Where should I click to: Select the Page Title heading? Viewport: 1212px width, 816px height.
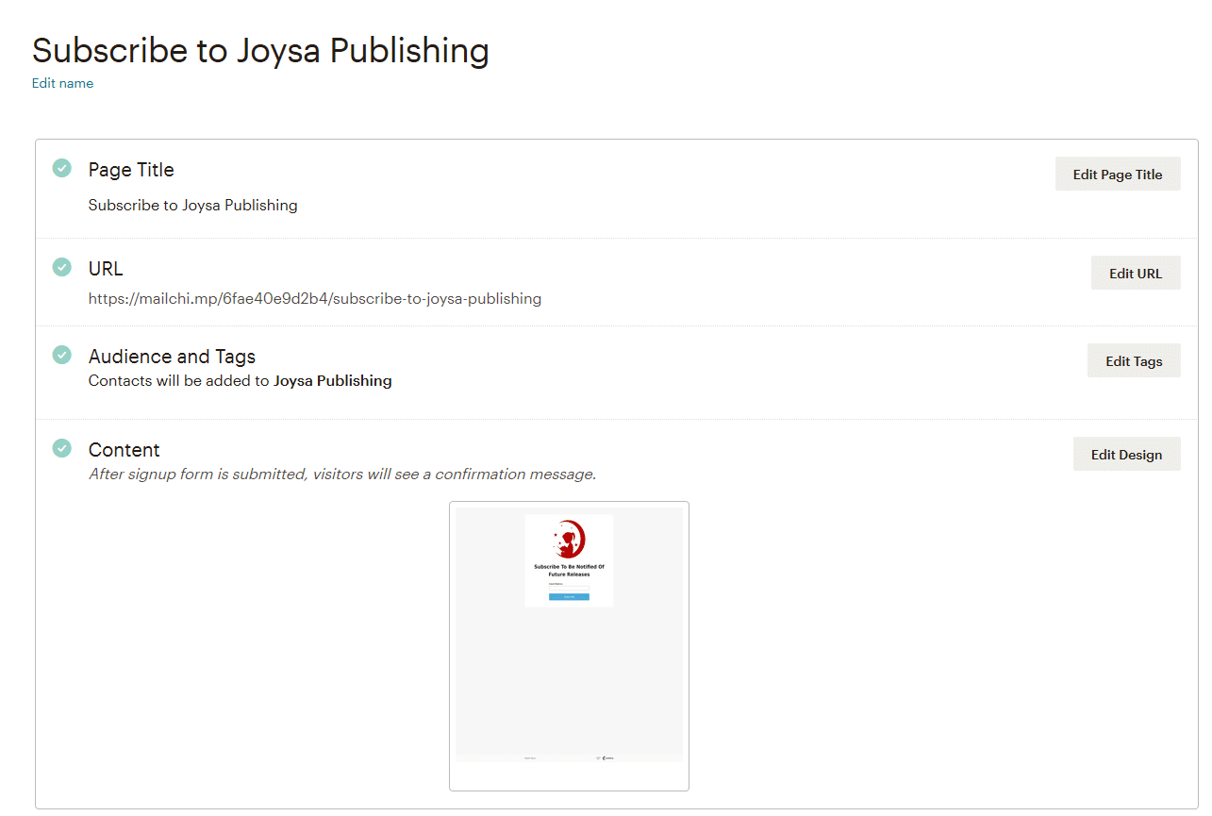coord(131,170)
